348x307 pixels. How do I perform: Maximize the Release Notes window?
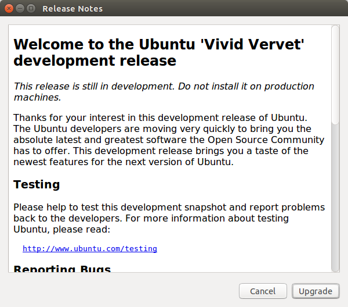coord(31,9)
